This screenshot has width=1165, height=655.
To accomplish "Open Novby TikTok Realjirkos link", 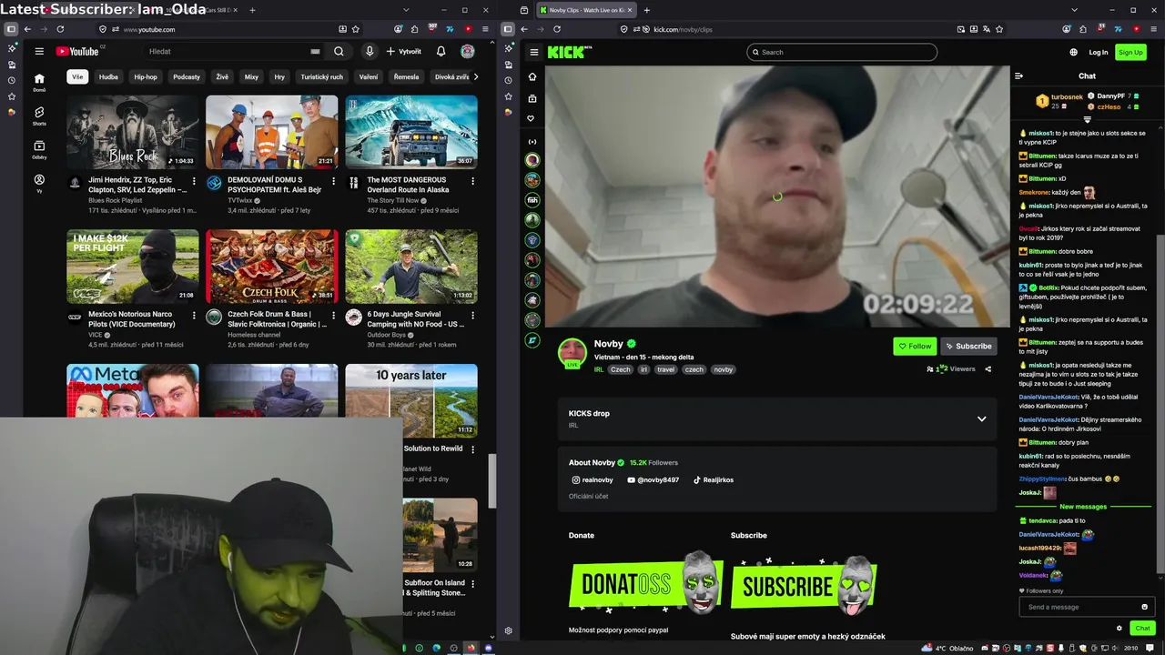I will pyautogui.click(x=713, y=479).
